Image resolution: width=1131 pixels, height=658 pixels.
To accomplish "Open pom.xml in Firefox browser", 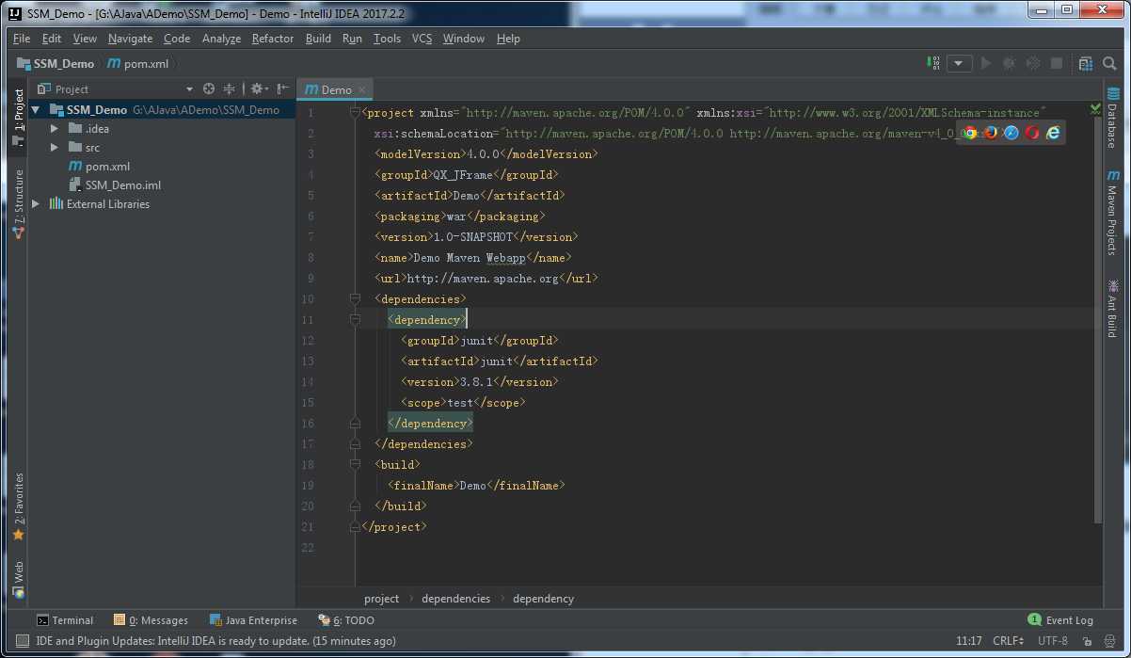I will click(991, 133).
